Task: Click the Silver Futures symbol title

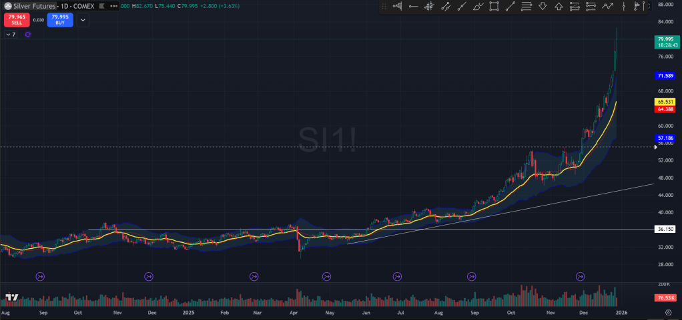Action: [x=33, y=5]
